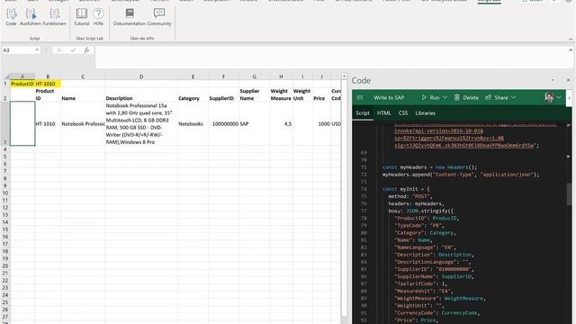
Task: Click the Write to SAP script title
Action: point(389,97)
